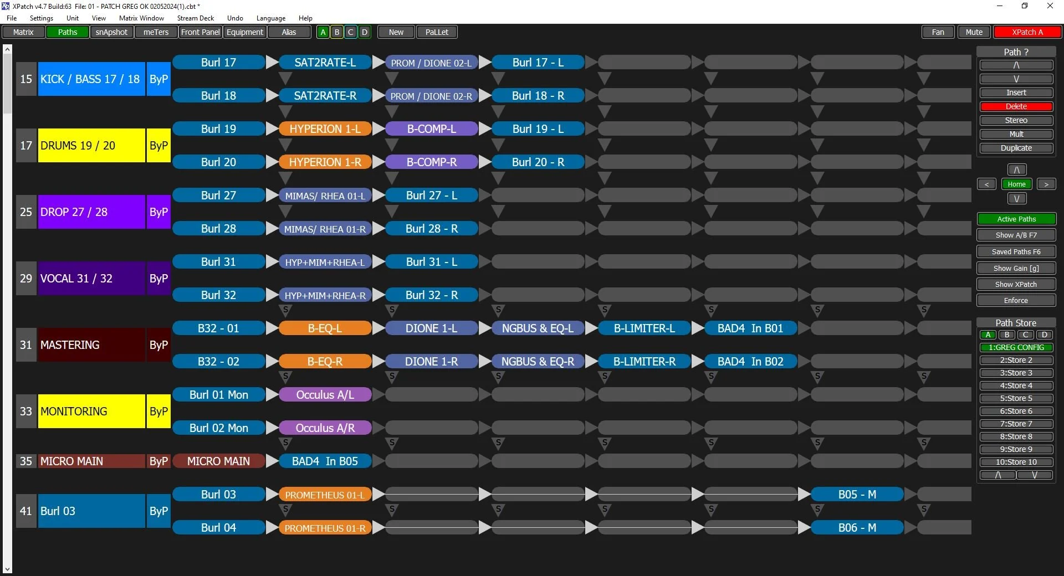Select the Burl 17 path block
Viewport: 1064px width, 576px height.
coord(218,62)
